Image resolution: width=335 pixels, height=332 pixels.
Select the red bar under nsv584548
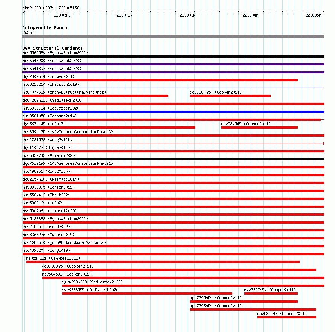click(x=287, y=317)
